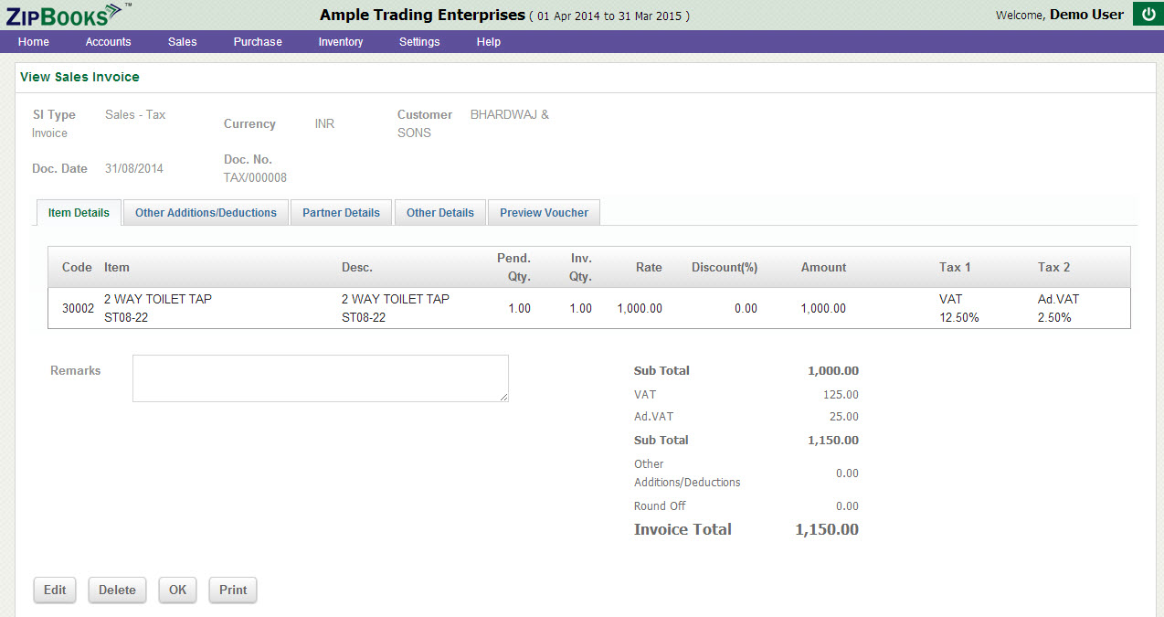Open the Purchase menu
1164x617 pixels.
coord(258,42)
